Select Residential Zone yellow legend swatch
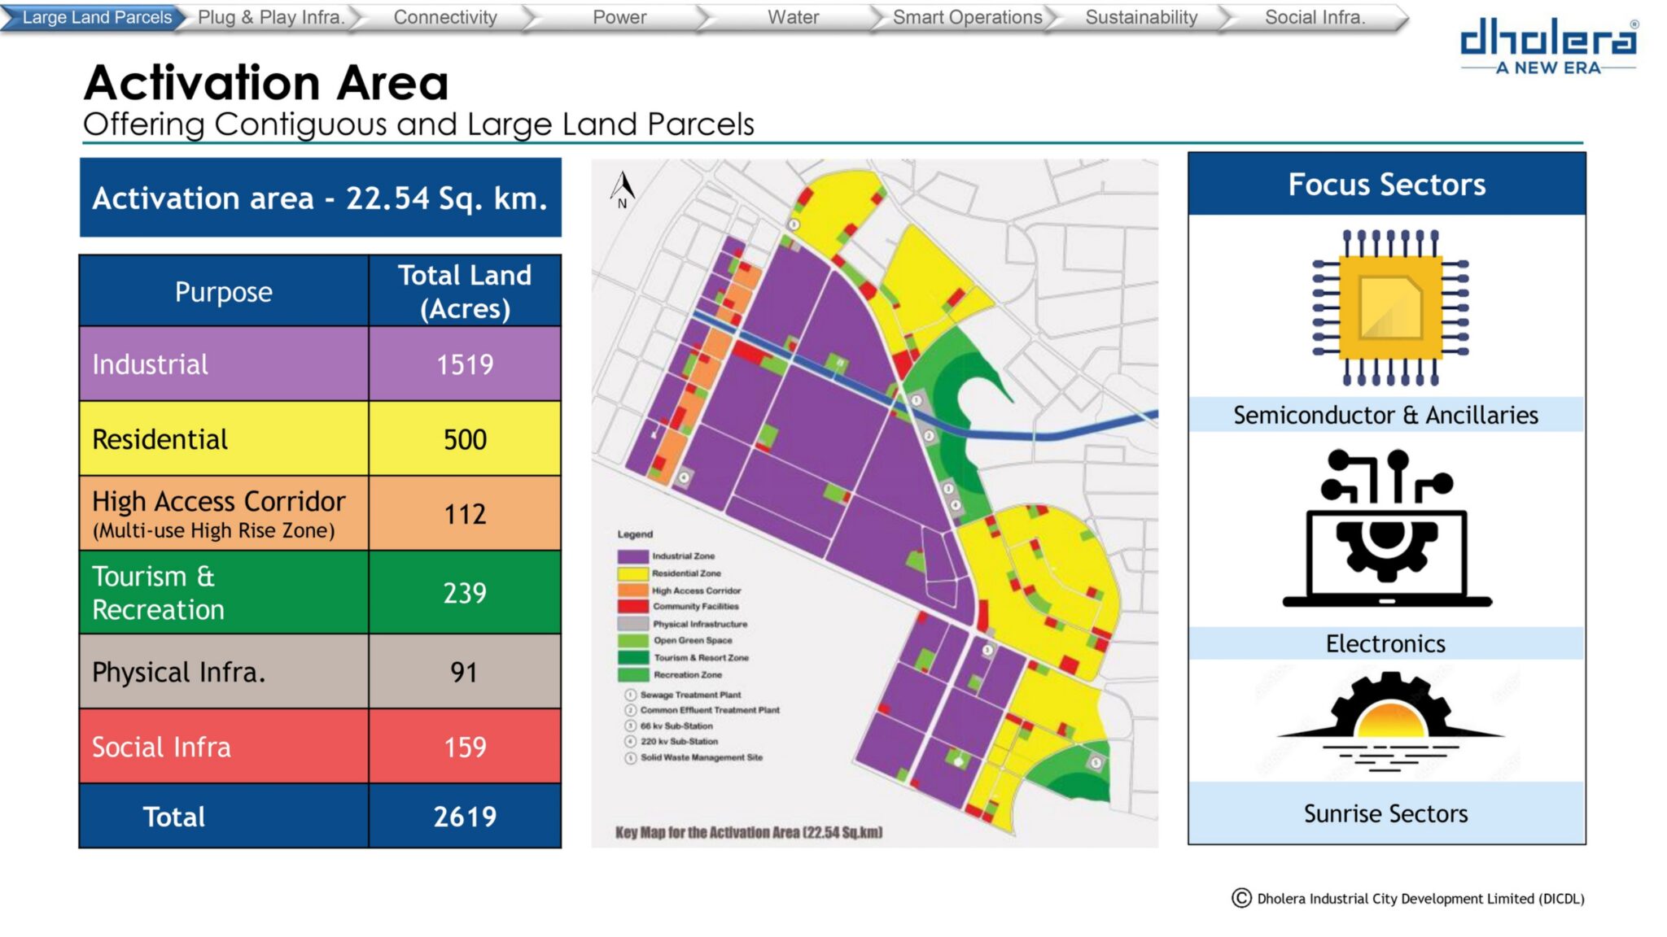Image resolution: width=1667 pixels, height=937 pixels. coord(632,573)
